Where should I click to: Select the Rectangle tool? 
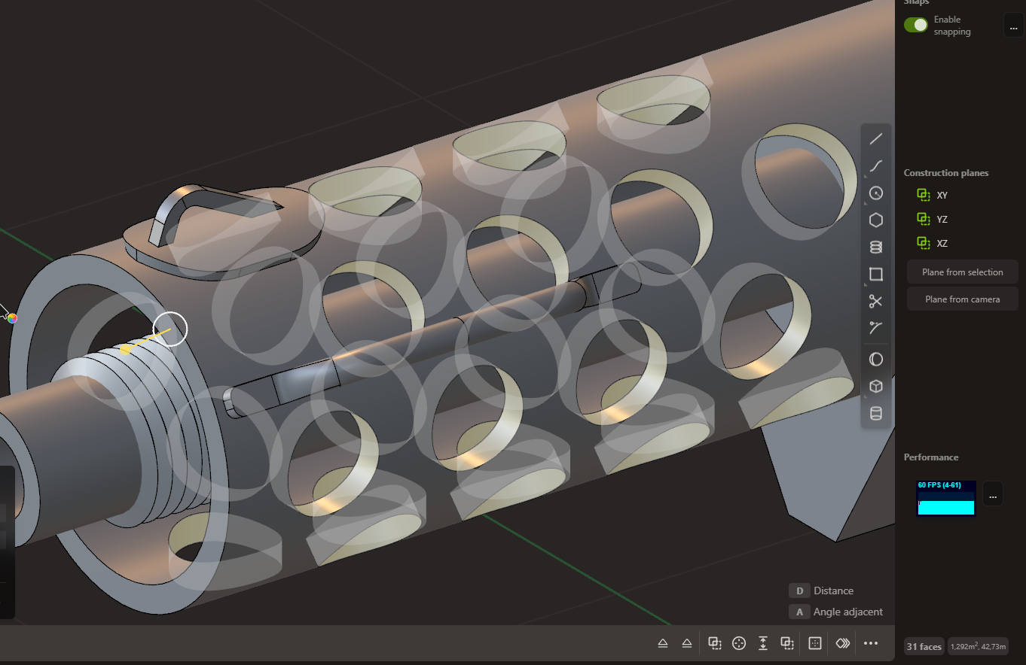coord(875,274)
